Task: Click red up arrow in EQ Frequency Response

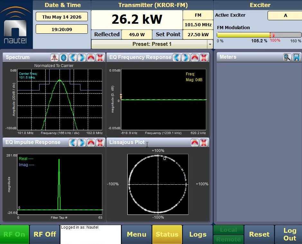Action: click(x=195, y=58)
